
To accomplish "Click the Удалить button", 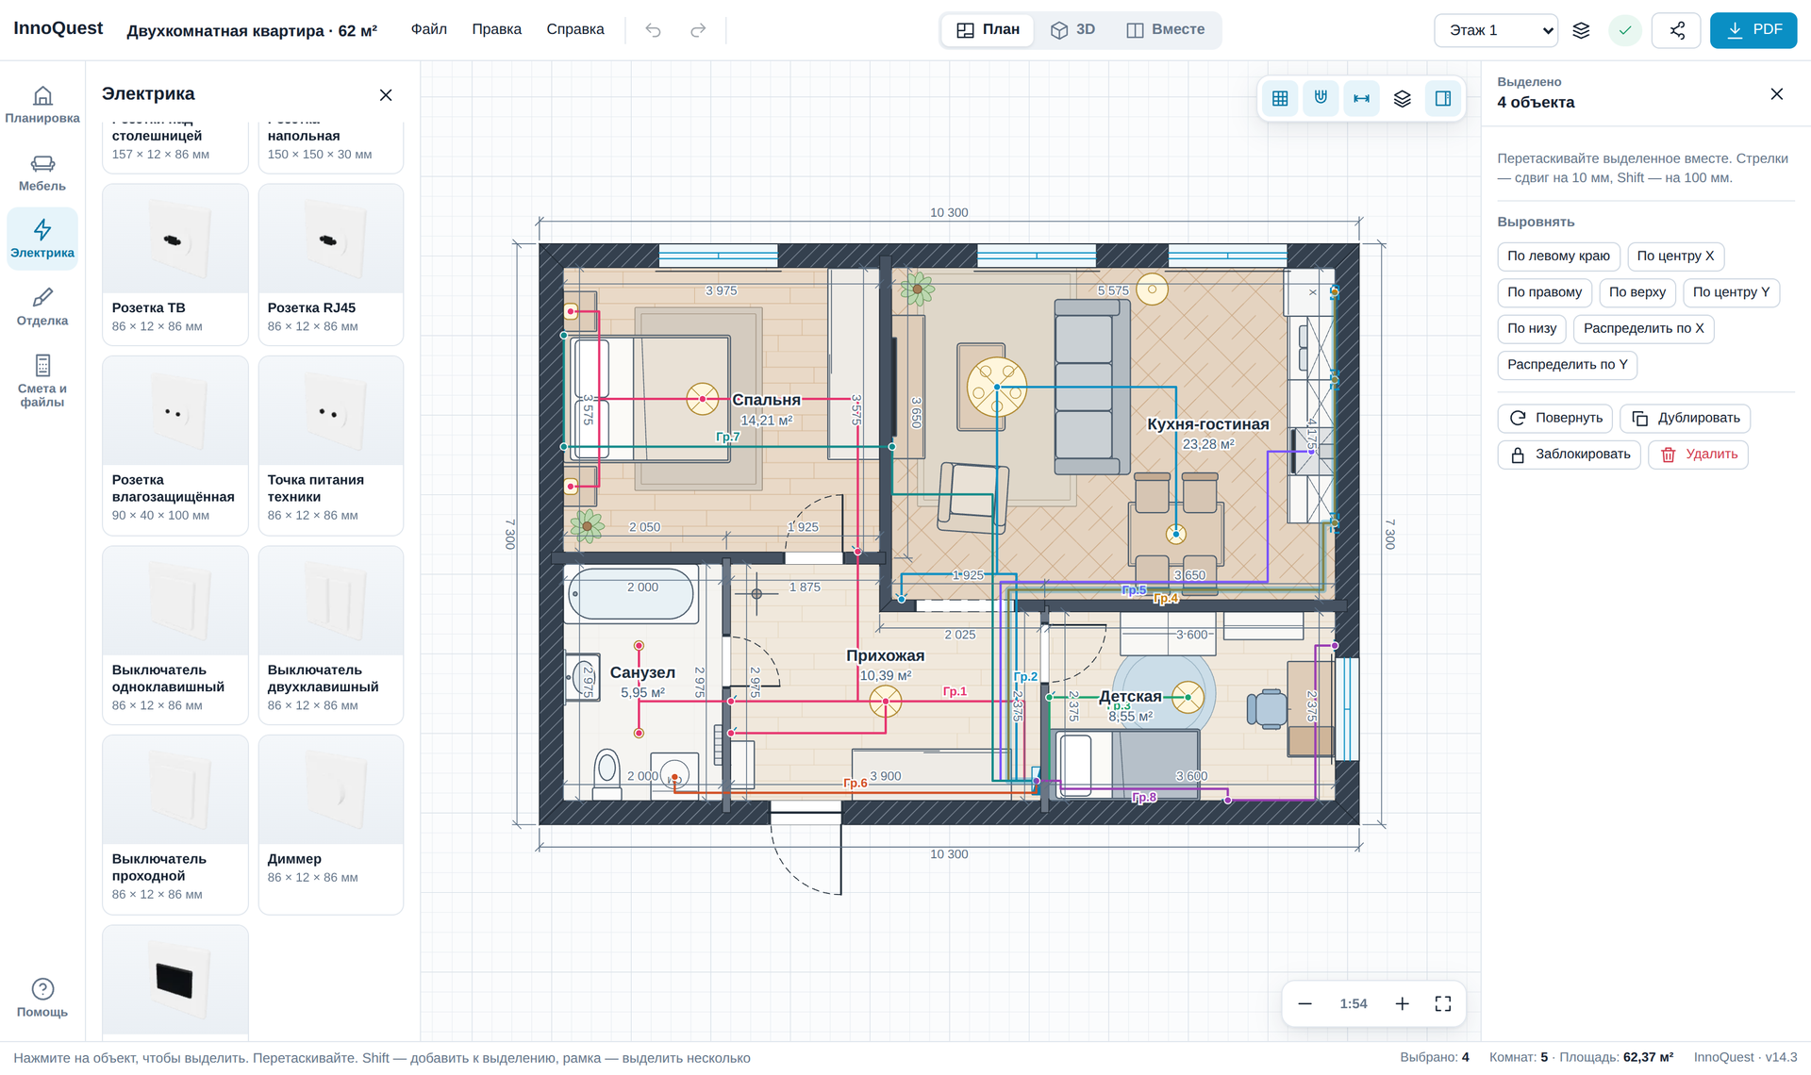I will (x=1699, y=455).
